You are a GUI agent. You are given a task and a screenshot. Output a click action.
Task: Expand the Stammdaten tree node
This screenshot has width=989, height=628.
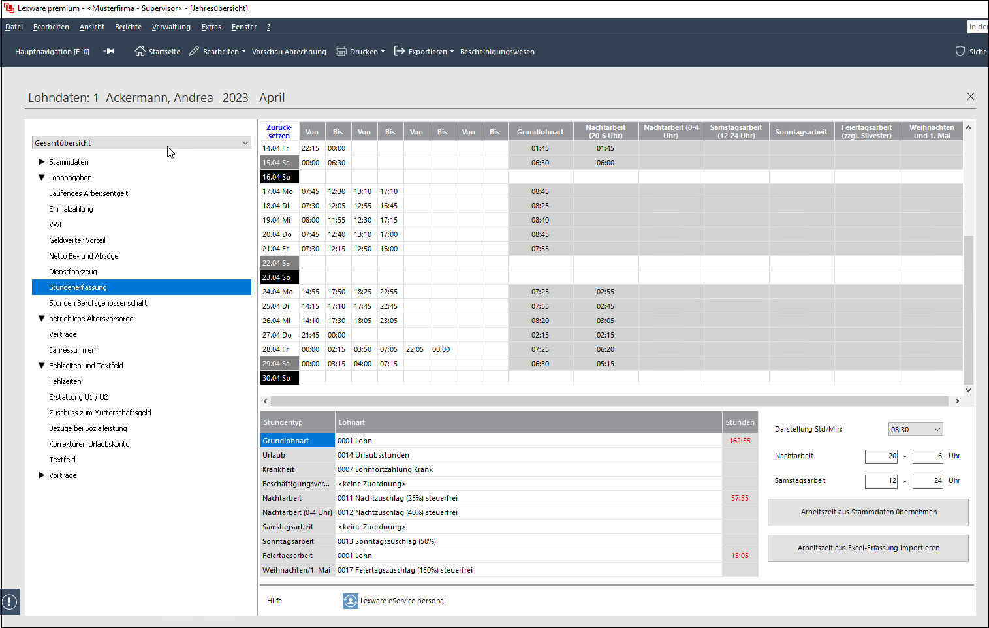pyautogui.click(x=42, y=162)
